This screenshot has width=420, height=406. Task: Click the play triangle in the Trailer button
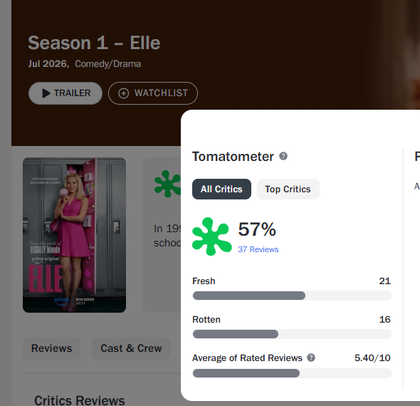click(46, 93)
